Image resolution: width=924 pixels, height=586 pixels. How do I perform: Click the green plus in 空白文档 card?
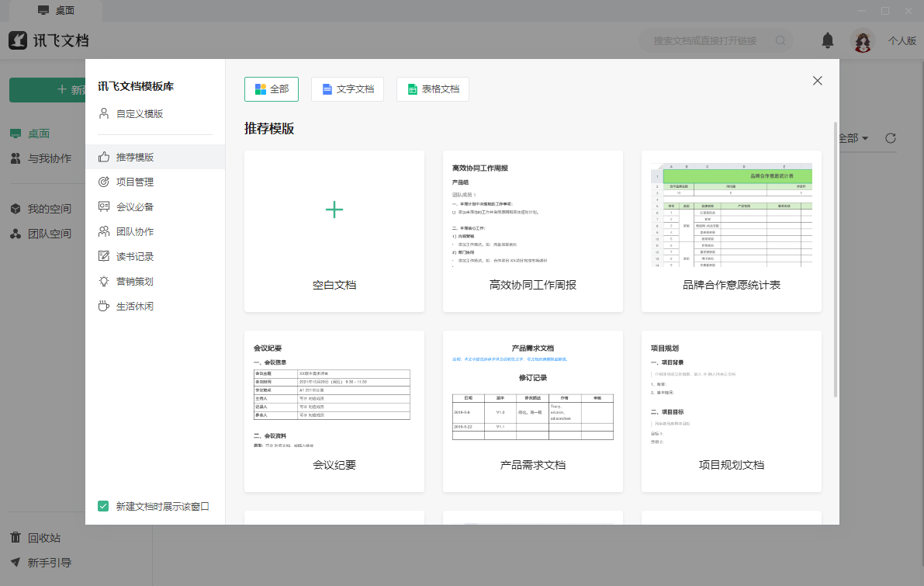click(334, 210)
